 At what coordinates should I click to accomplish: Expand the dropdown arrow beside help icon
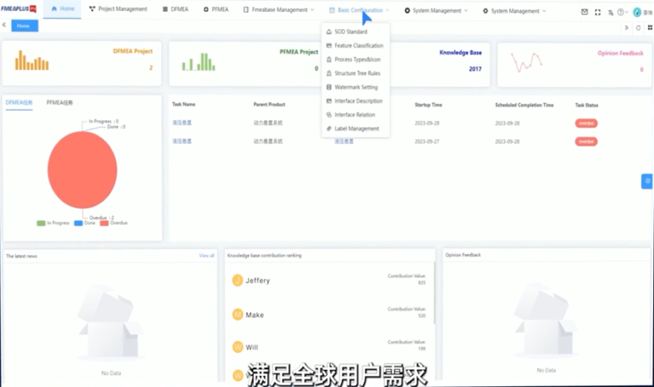point(627,13)
